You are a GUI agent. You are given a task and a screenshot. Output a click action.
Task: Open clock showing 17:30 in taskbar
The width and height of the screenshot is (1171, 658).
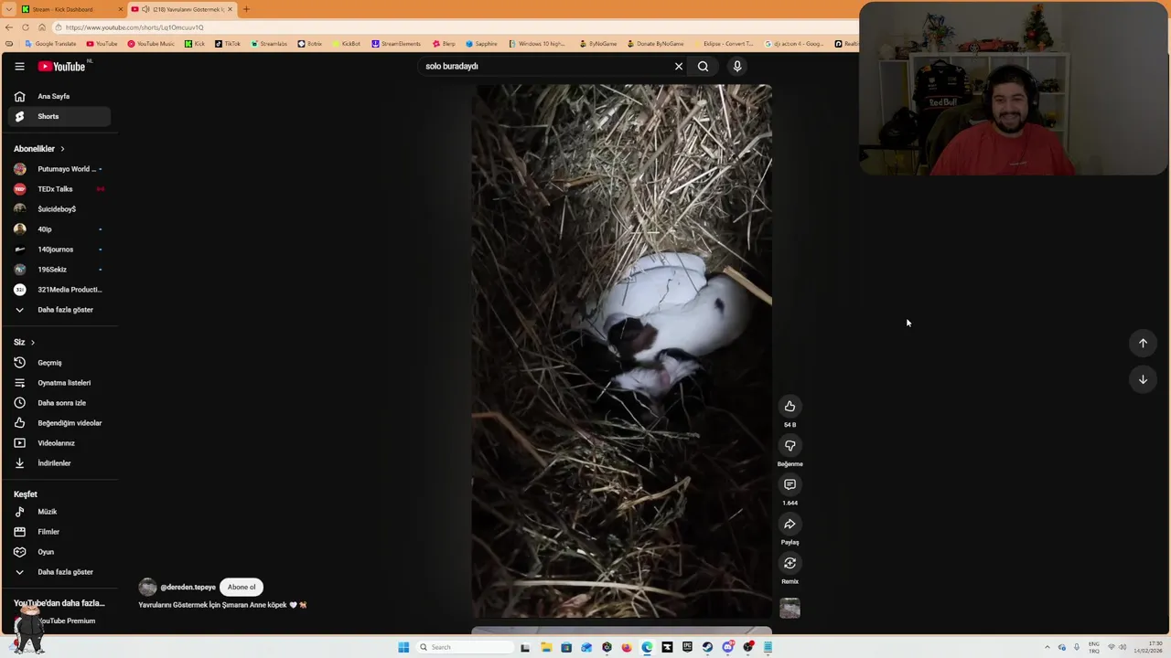[x=1148, y=647]
